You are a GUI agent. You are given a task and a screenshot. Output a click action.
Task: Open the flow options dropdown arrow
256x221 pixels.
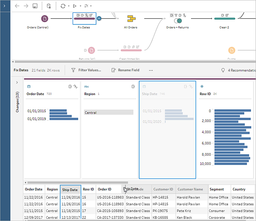click(91, 6)
